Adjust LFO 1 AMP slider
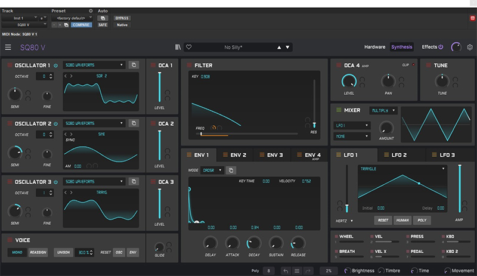Image resolution: width=477 pixels, height=276 pixels. coord(460,188)
